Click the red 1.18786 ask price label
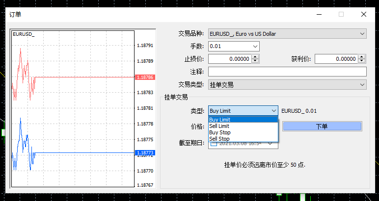The width and height of the screenshot is (379, 201). pos(145,77)
